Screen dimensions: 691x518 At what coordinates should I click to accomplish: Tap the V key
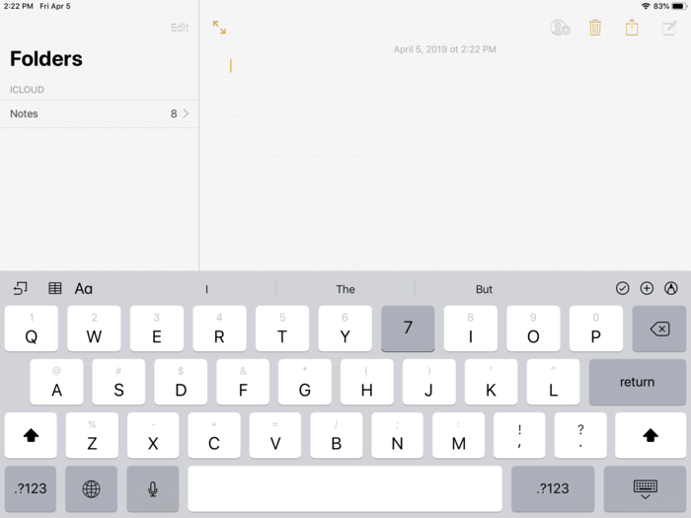point(275,435)
